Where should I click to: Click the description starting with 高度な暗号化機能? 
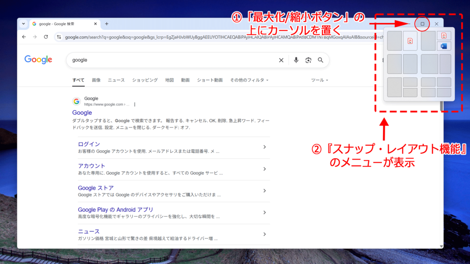coord(149,217)
